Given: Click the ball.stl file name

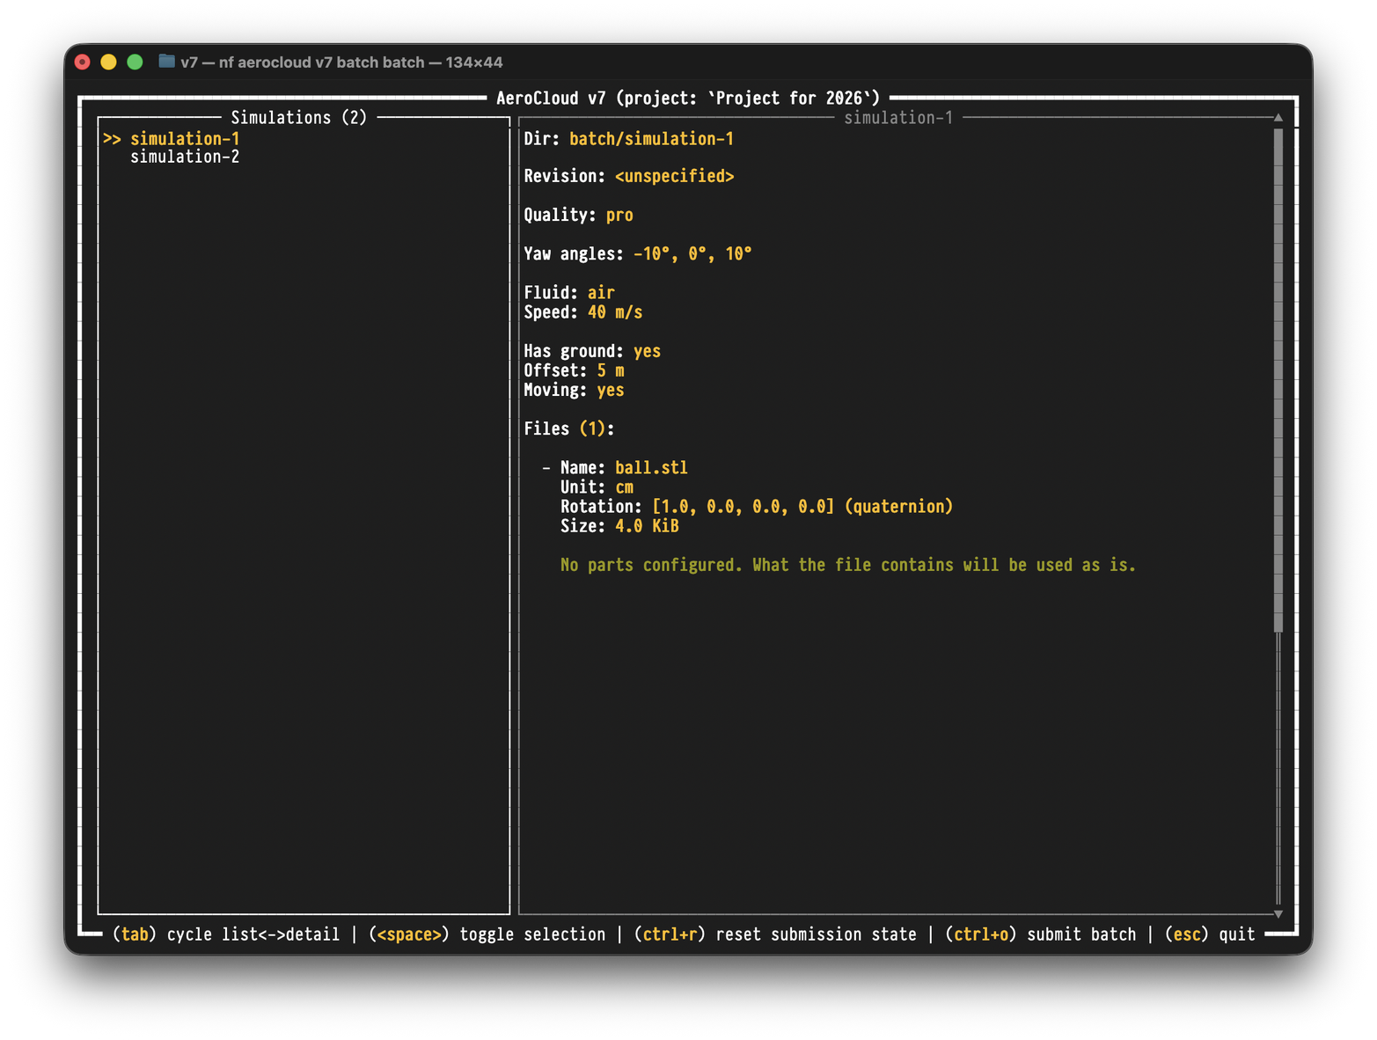Looking at the screenshot, I should [651, 468].
